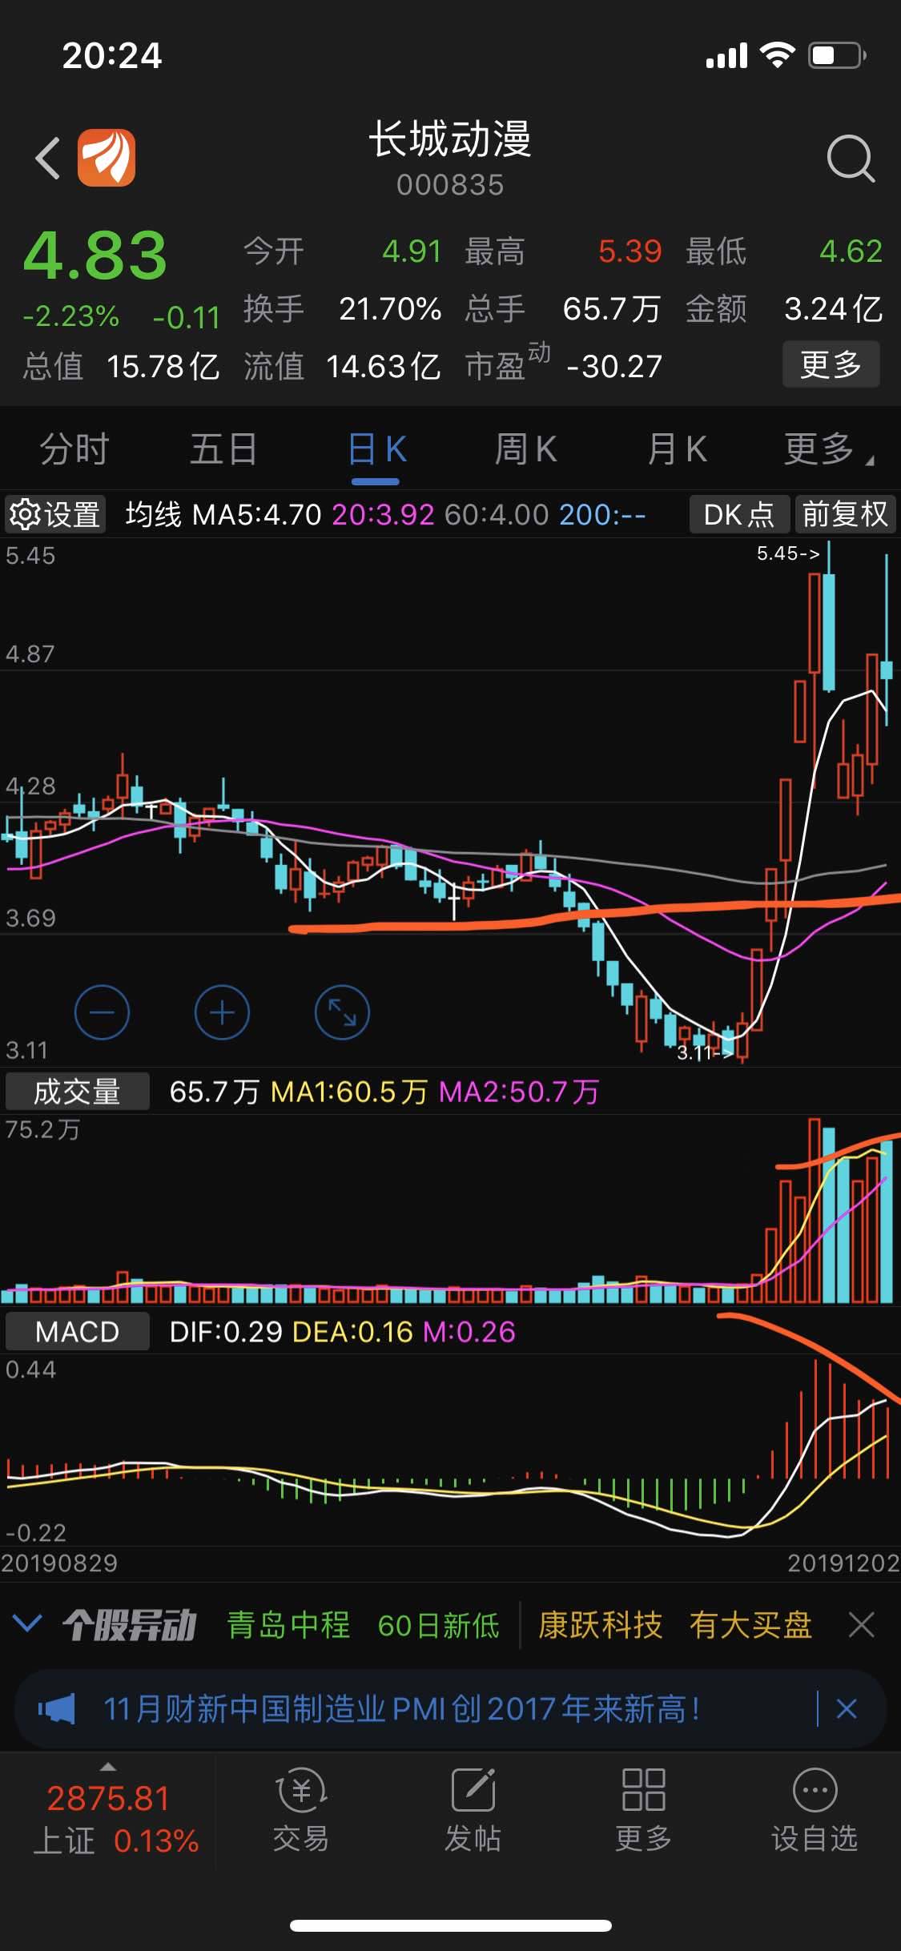Expand chart to fullscreen icon

342,1013
